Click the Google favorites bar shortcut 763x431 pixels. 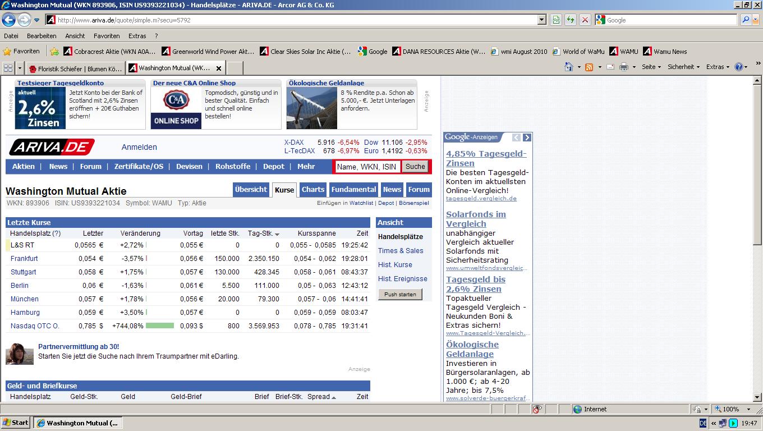372,51
